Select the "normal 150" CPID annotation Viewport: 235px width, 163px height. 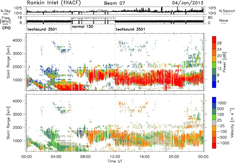point(83,27)
